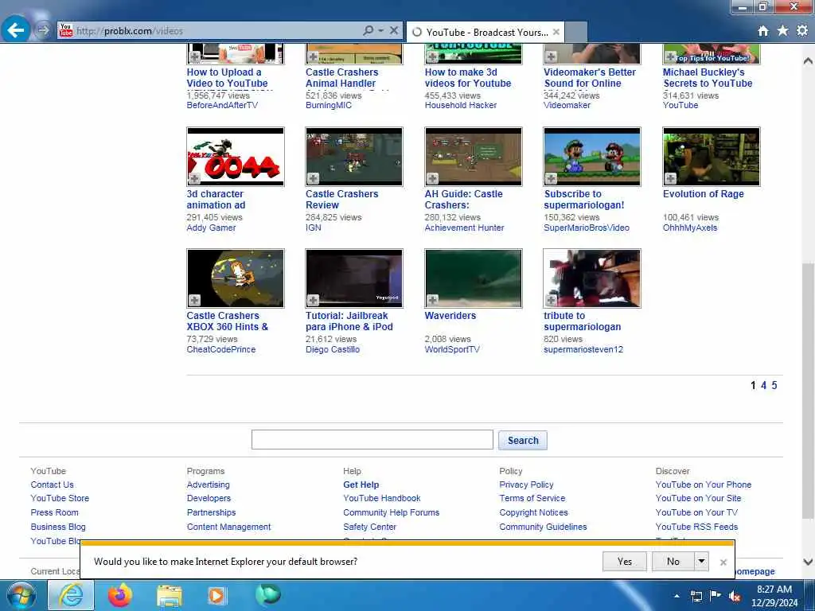The width and height of the screenshot is (815, 611).
Task: Open the address bar autocomplete dropdown arrow
Action: coord(381,31)
